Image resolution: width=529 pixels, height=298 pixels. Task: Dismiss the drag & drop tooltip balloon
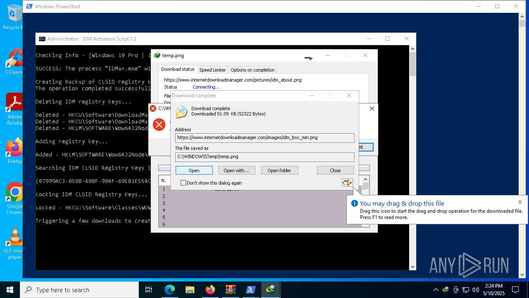[x=520, y=202]
